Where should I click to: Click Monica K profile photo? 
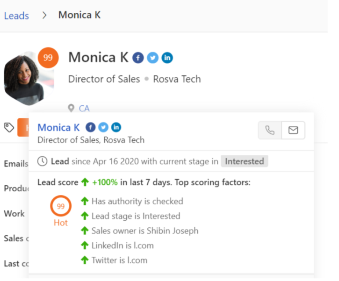29,78
